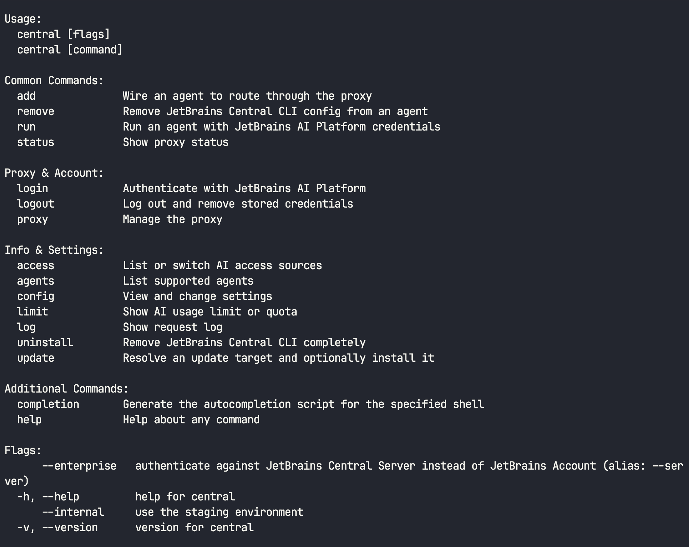
Task: Click the 'add' command name
Action: pyautogui.click(x=26, y=96)
